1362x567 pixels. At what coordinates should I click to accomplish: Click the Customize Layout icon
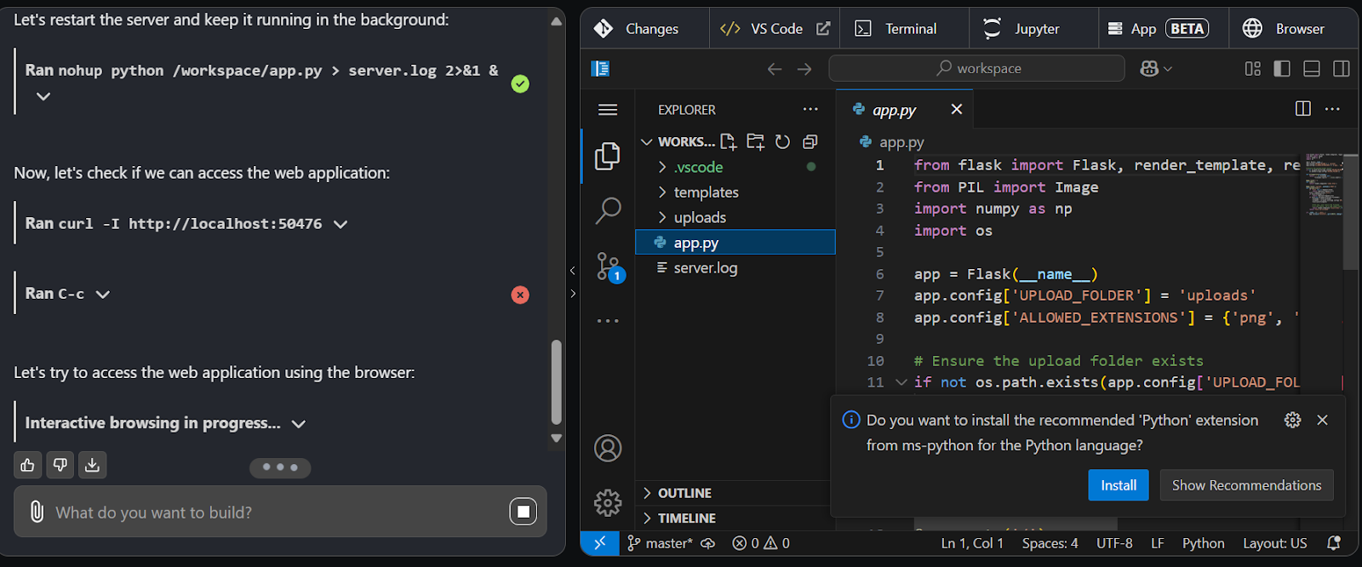pyautogui.click(x=1253, y=69)
